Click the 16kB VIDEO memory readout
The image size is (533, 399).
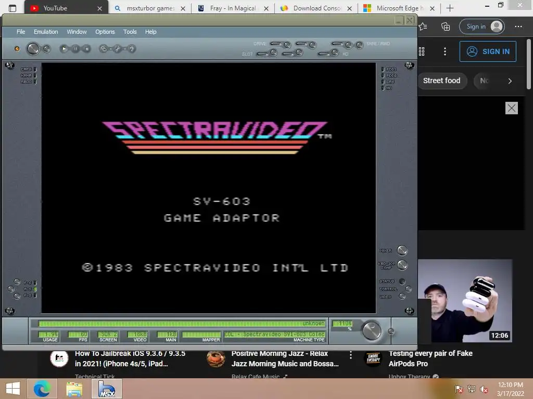[137, 335]
